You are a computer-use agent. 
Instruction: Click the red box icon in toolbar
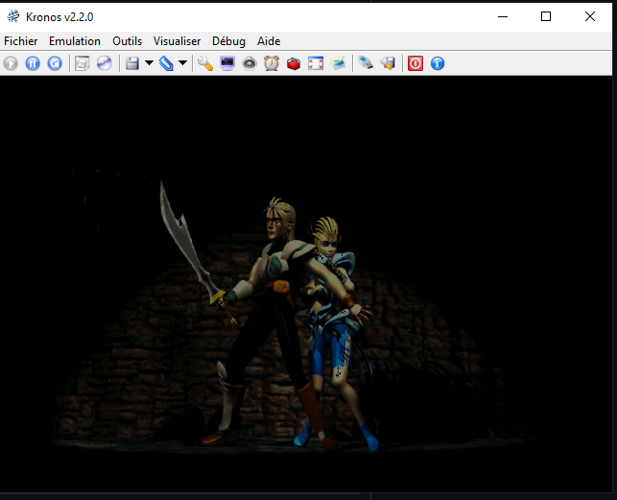point(294,63)
